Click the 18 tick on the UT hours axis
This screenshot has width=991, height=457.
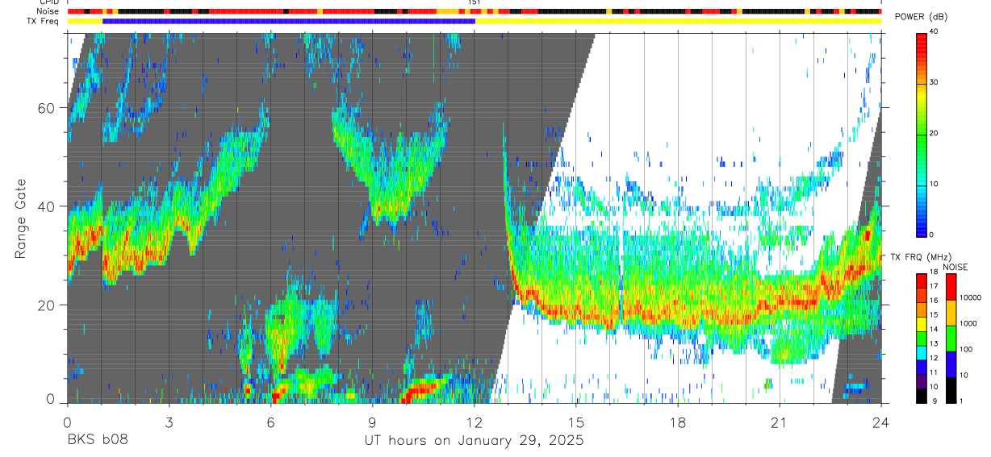coord(678,422)
